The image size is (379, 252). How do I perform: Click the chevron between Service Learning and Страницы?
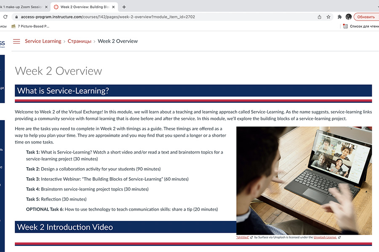(x=64, y=42)
